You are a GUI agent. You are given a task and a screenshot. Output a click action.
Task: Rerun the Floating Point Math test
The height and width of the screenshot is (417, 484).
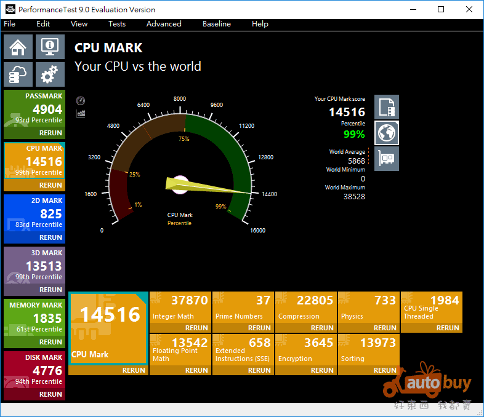tap(180, 370)
